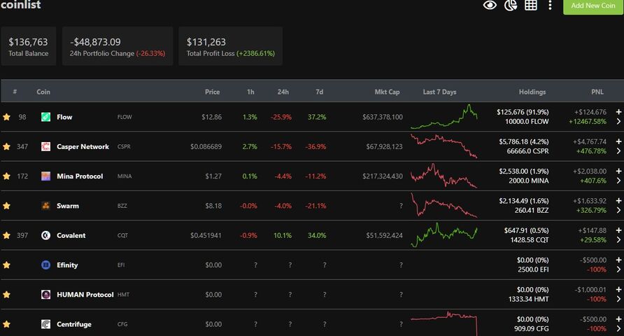Click the 24h Portfolio Change card

point(118,46)
